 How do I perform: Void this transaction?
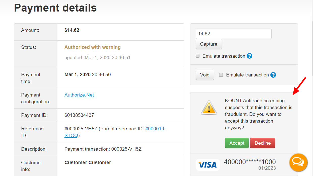point(205,75)
